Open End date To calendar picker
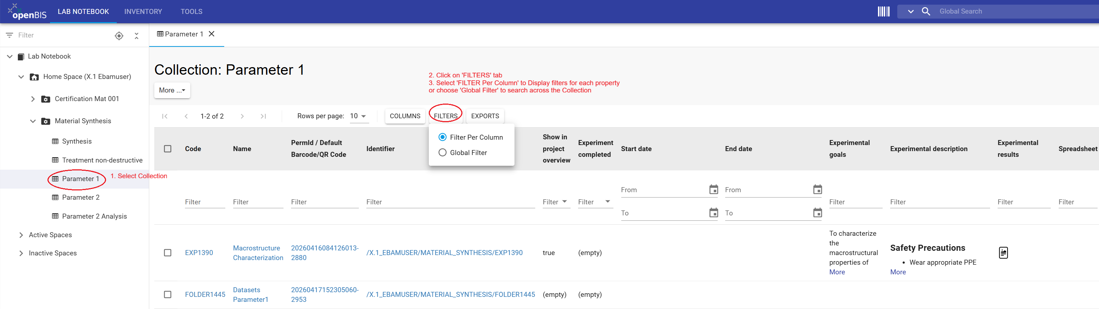The image size is (1099, 309). click(817, 213)
